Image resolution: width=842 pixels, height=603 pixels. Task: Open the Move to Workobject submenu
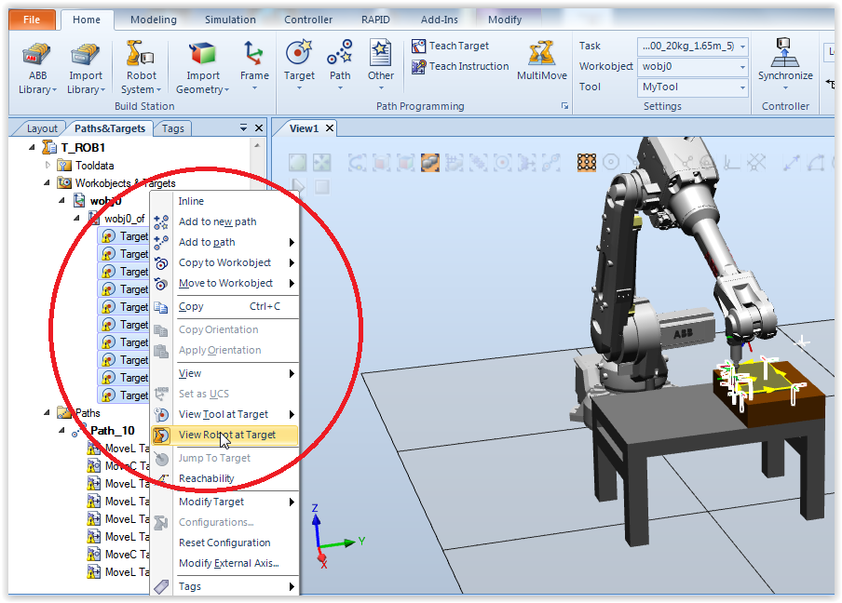pos(224,283)
